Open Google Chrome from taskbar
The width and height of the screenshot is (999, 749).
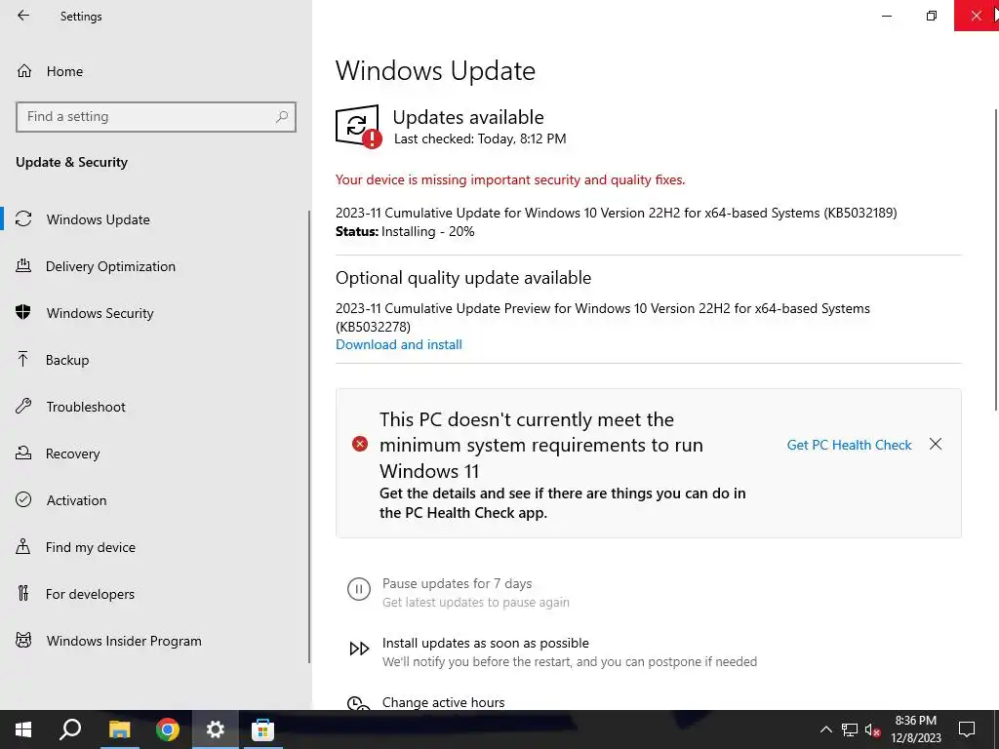(x=168, y=729)
